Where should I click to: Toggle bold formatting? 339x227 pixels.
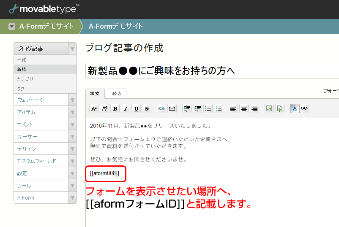(115, 108)
